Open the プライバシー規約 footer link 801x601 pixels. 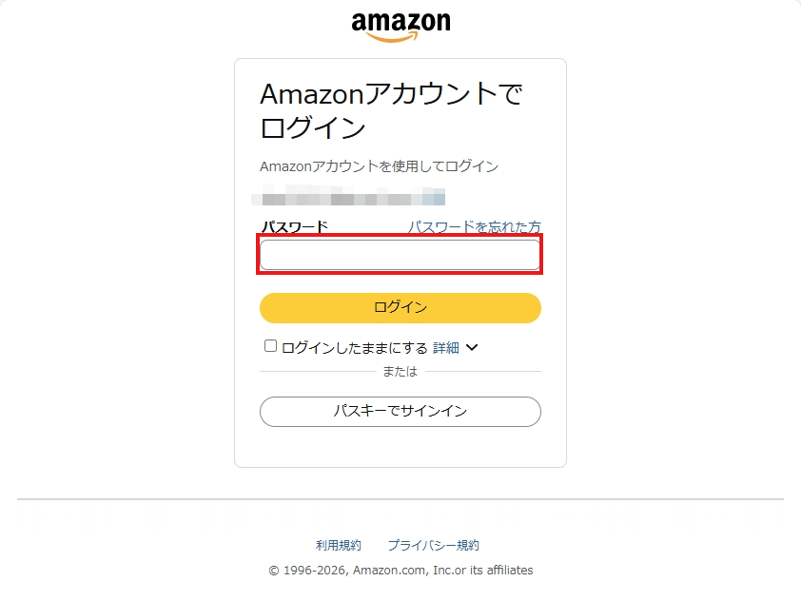click(433, 546)
